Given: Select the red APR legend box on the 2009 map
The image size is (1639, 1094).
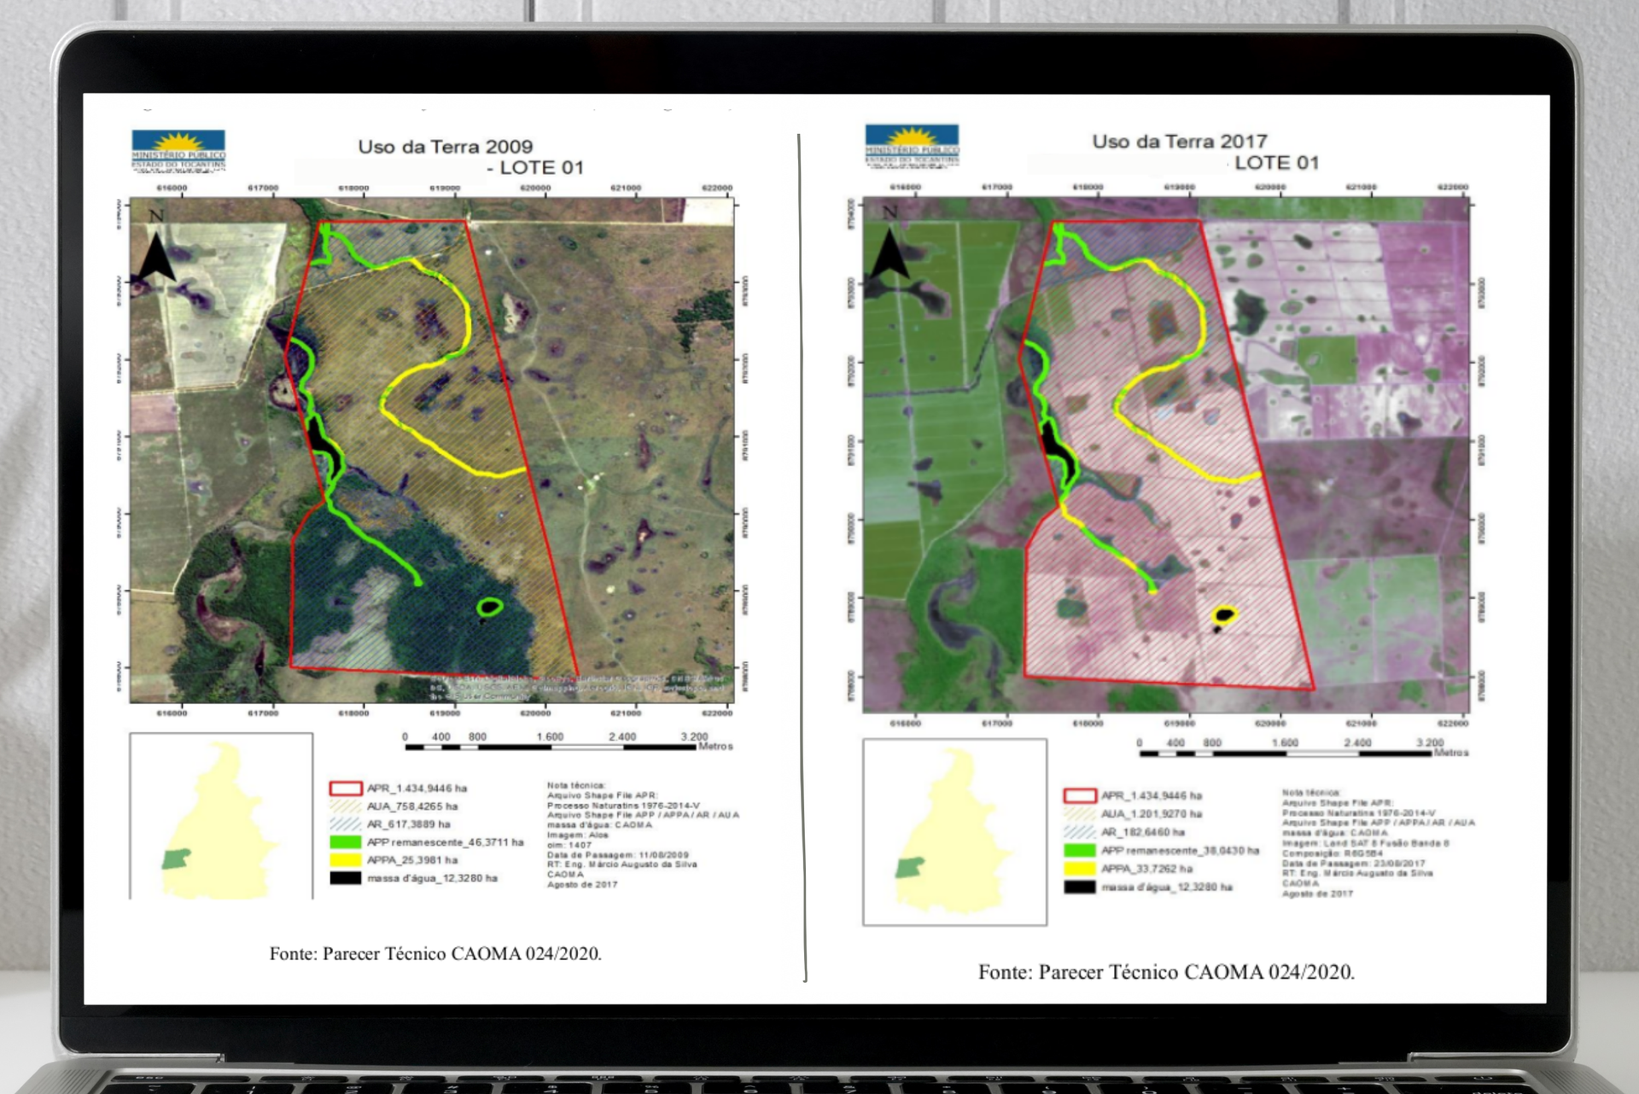Looking at the screenshot, I should (346, 788).
